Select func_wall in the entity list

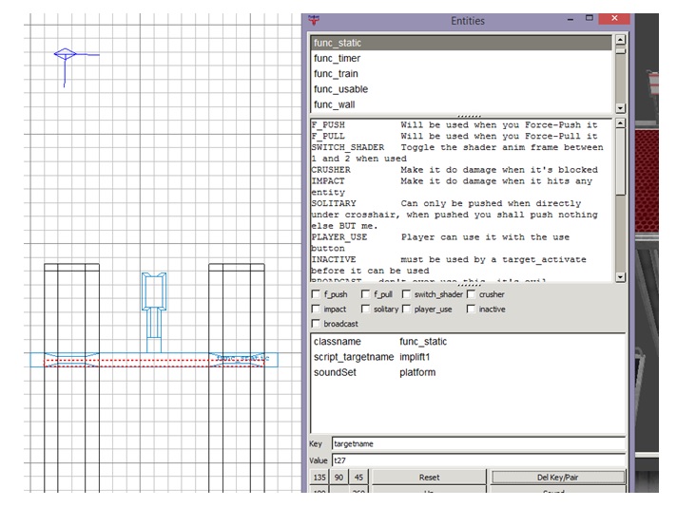461,104
